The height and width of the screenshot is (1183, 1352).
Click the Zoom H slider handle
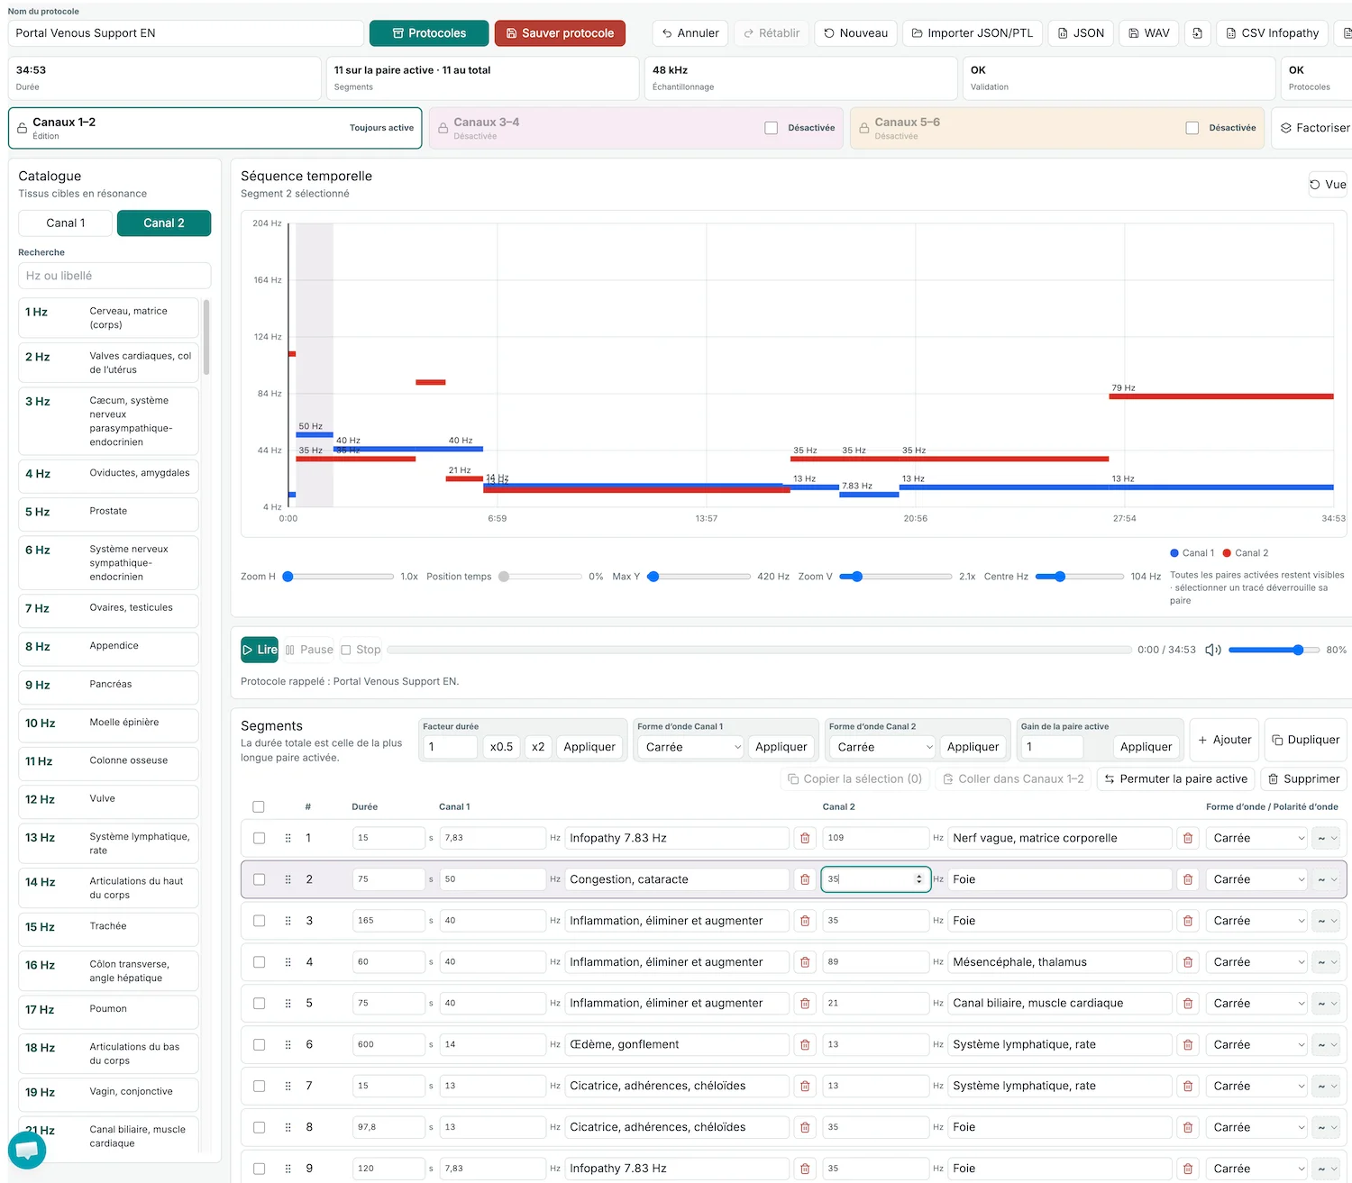288,577
